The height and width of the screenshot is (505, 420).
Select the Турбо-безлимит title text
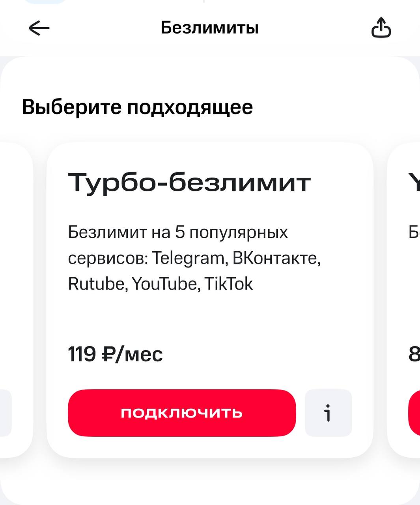point(190,181)
